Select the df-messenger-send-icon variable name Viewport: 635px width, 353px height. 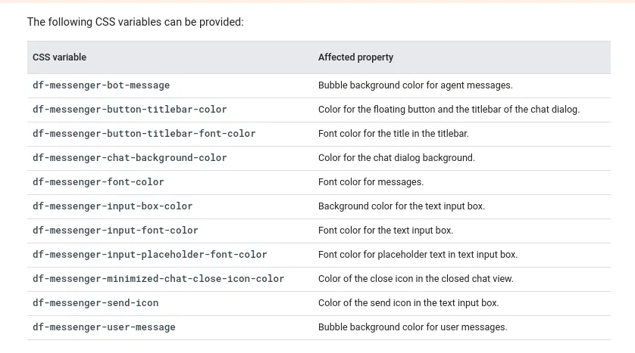(95, 303)
